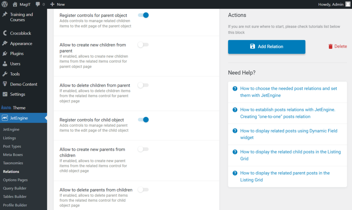The image size is (352, 210).
Task: Enable Allow to delete children from parent
Action: point(143,85)
